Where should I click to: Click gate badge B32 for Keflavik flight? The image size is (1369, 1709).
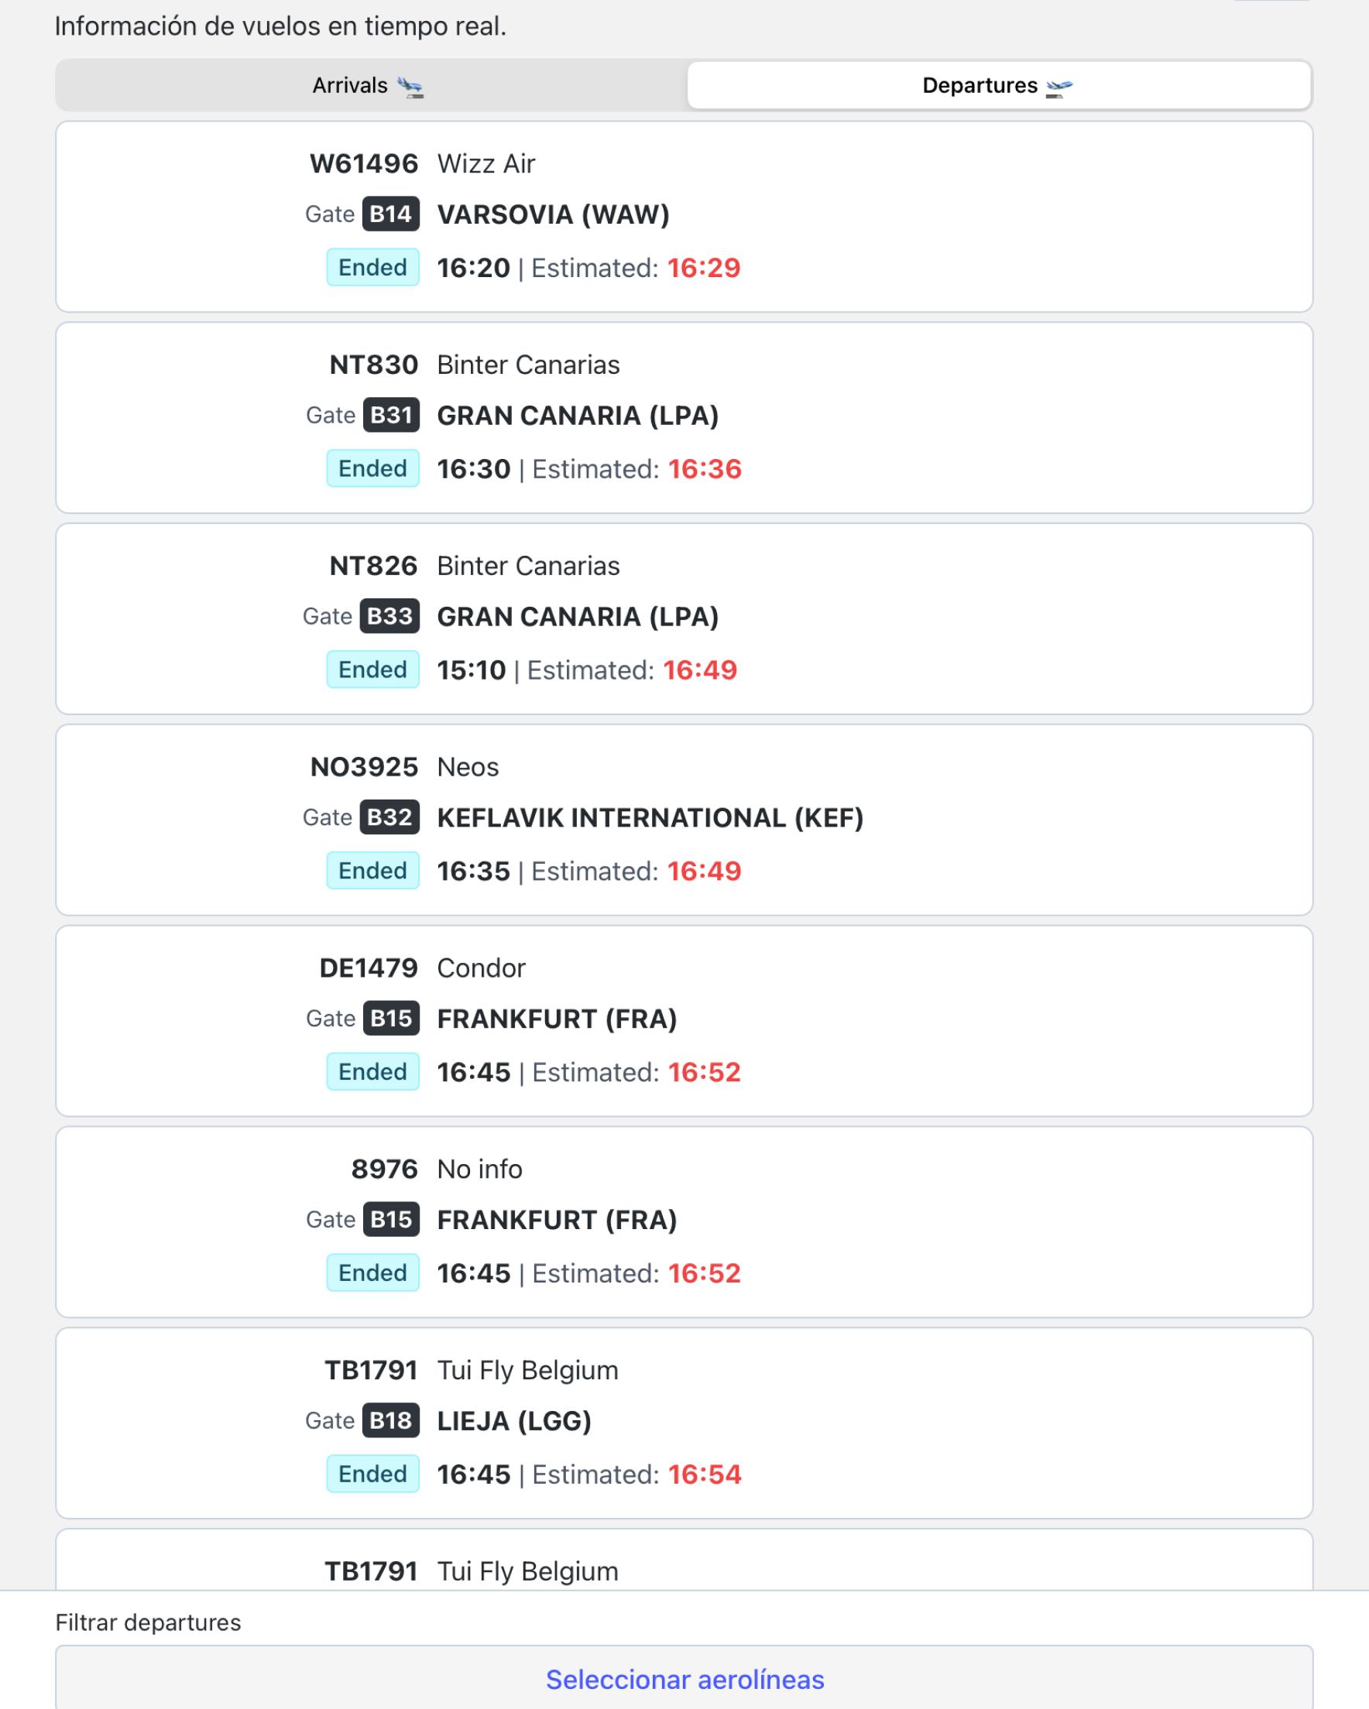(389, 817)
